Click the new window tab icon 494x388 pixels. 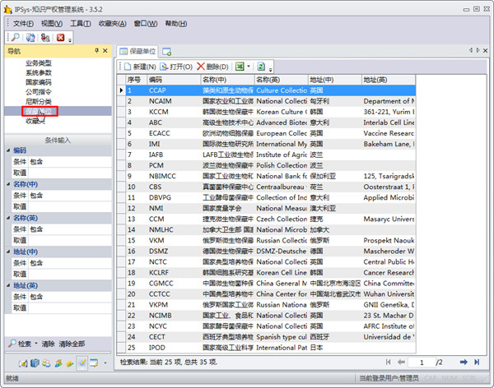166,51
